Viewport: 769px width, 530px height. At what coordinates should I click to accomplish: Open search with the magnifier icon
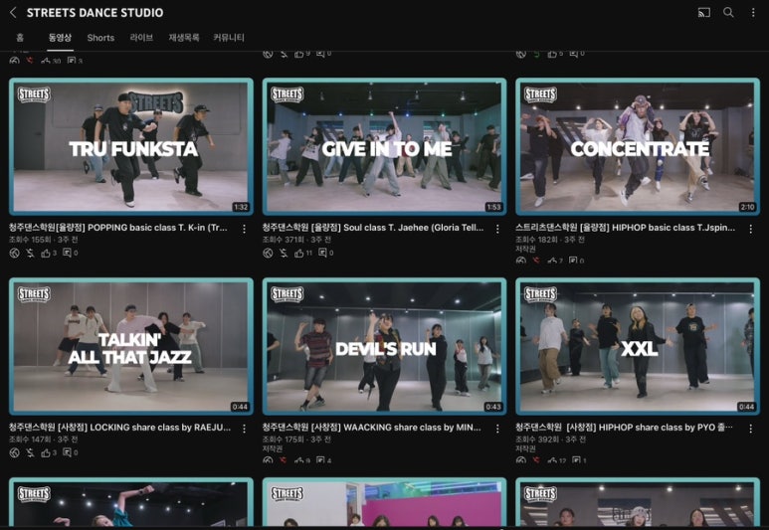click(728, 13)
